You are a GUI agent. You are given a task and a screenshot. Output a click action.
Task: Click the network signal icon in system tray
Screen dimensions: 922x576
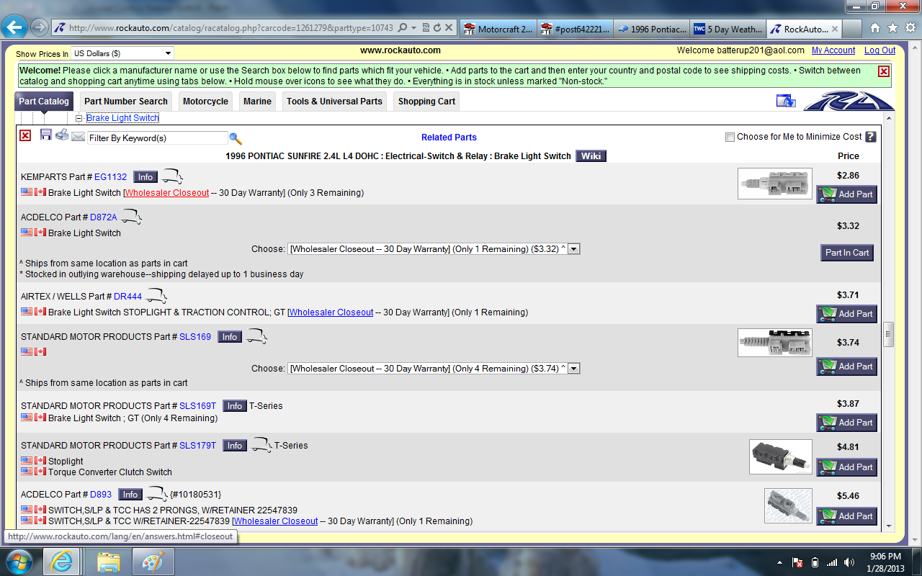pyautogui.click(x=832, y=562)
